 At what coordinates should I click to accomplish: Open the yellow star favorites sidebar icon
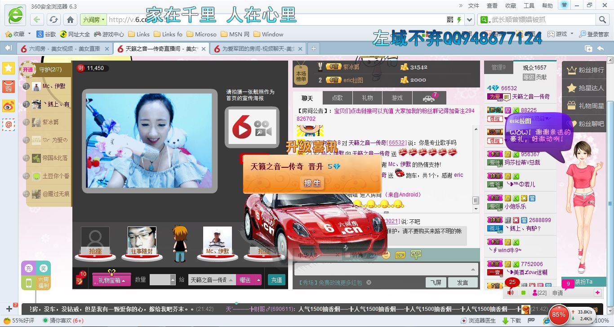[x=8, y=68]
